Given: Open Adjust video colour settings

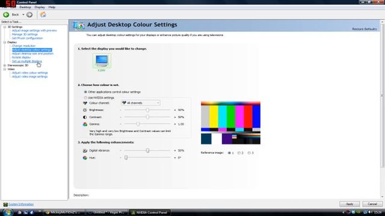Looking at the screenshot, I should [x=30, y=73].
